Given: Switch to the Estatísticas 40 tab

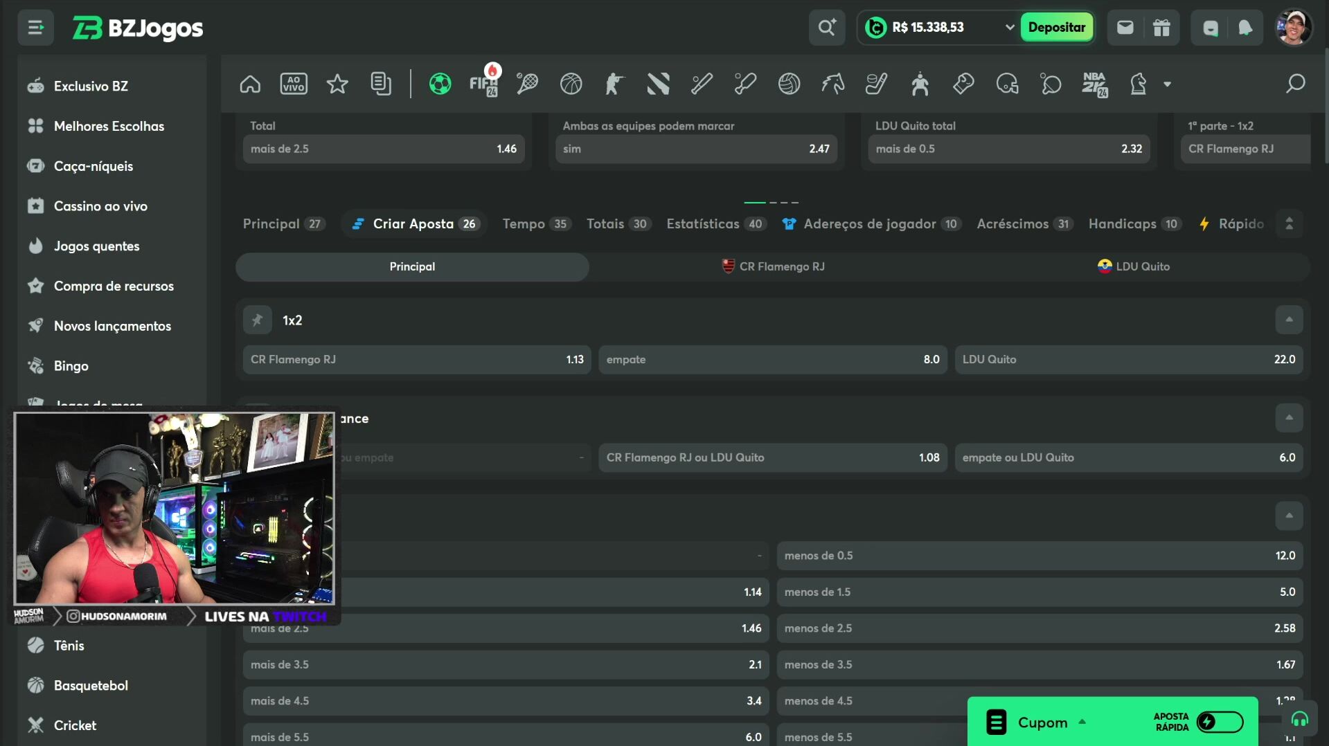Looking at the screenshot, I should click(x=716, y=224).
